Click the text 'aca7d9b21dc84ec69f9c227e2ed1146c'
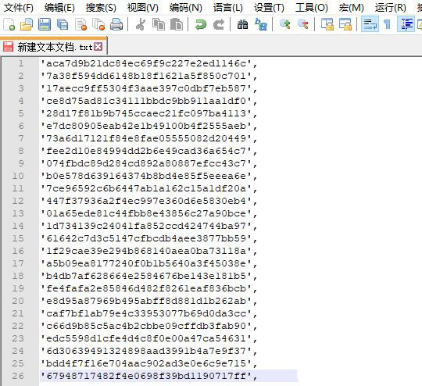Image resolution: width=422 pixels, height=386 pixels. click(146, 63)
